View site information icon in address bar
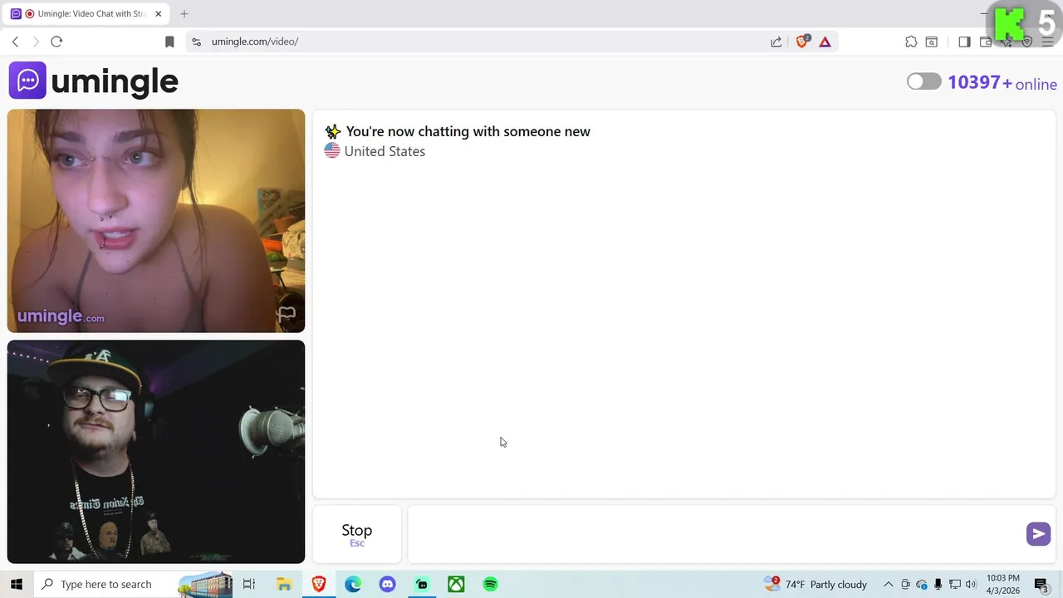The image size is (1063, 598). click(x=196, y=42)
